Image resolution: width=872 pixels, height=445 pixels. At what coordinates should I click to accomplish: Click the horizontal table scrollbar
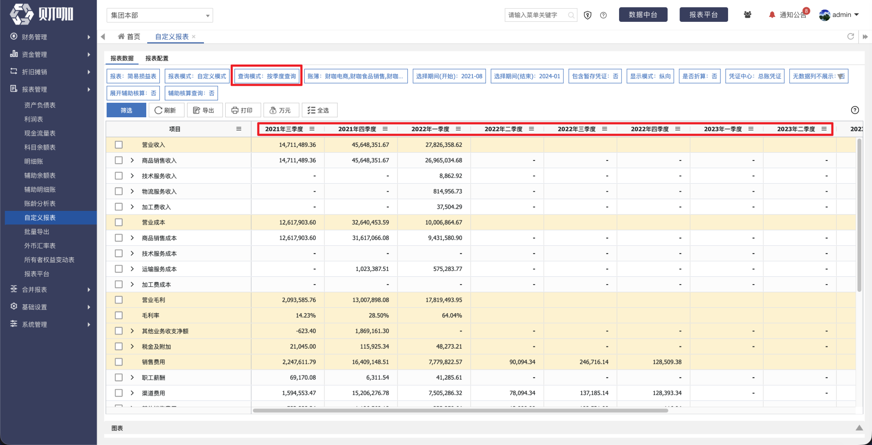[x=460, y=410]
